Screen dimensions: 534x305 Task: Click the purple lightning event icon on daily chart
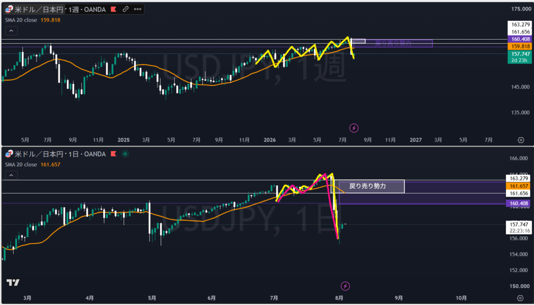tap(345, 286)
